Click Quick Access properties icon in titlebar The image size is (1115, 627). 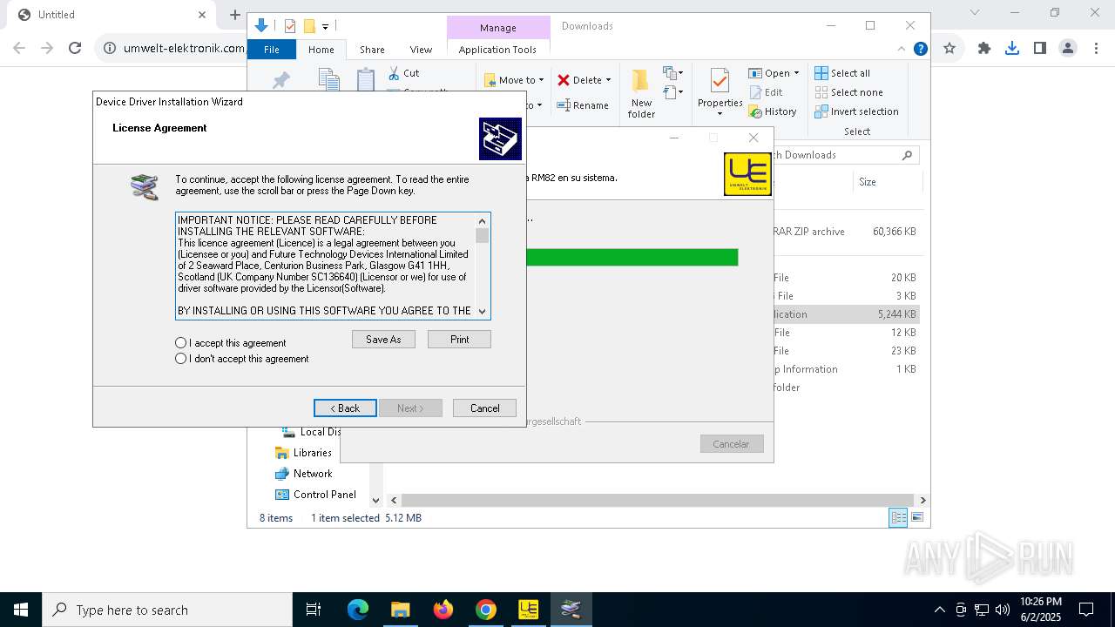click(x=290, y=26)
